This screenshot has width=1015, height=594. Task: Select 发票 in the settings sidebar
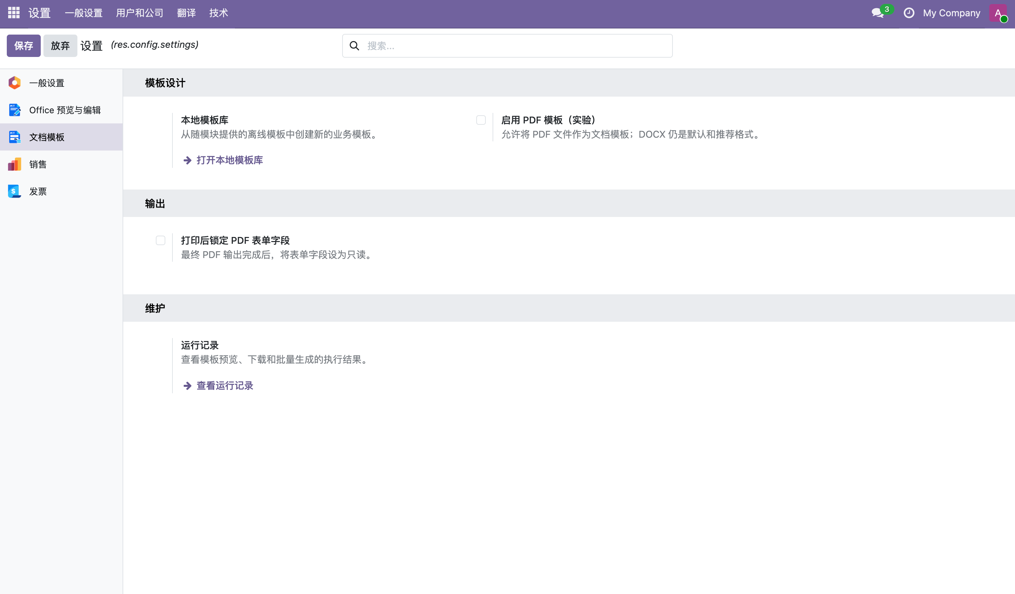coord(61,192)
